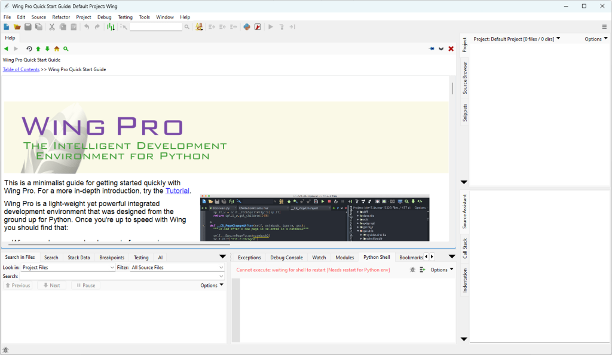The image size is (612, 355).
Task: Open the Project: Default Project dropdown
Action: click(559, 38)
